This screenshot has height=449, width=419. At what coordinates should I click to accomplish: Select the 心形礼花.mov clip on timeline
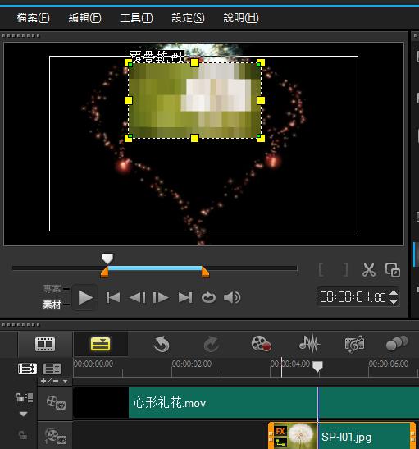[x=274, y=403]
